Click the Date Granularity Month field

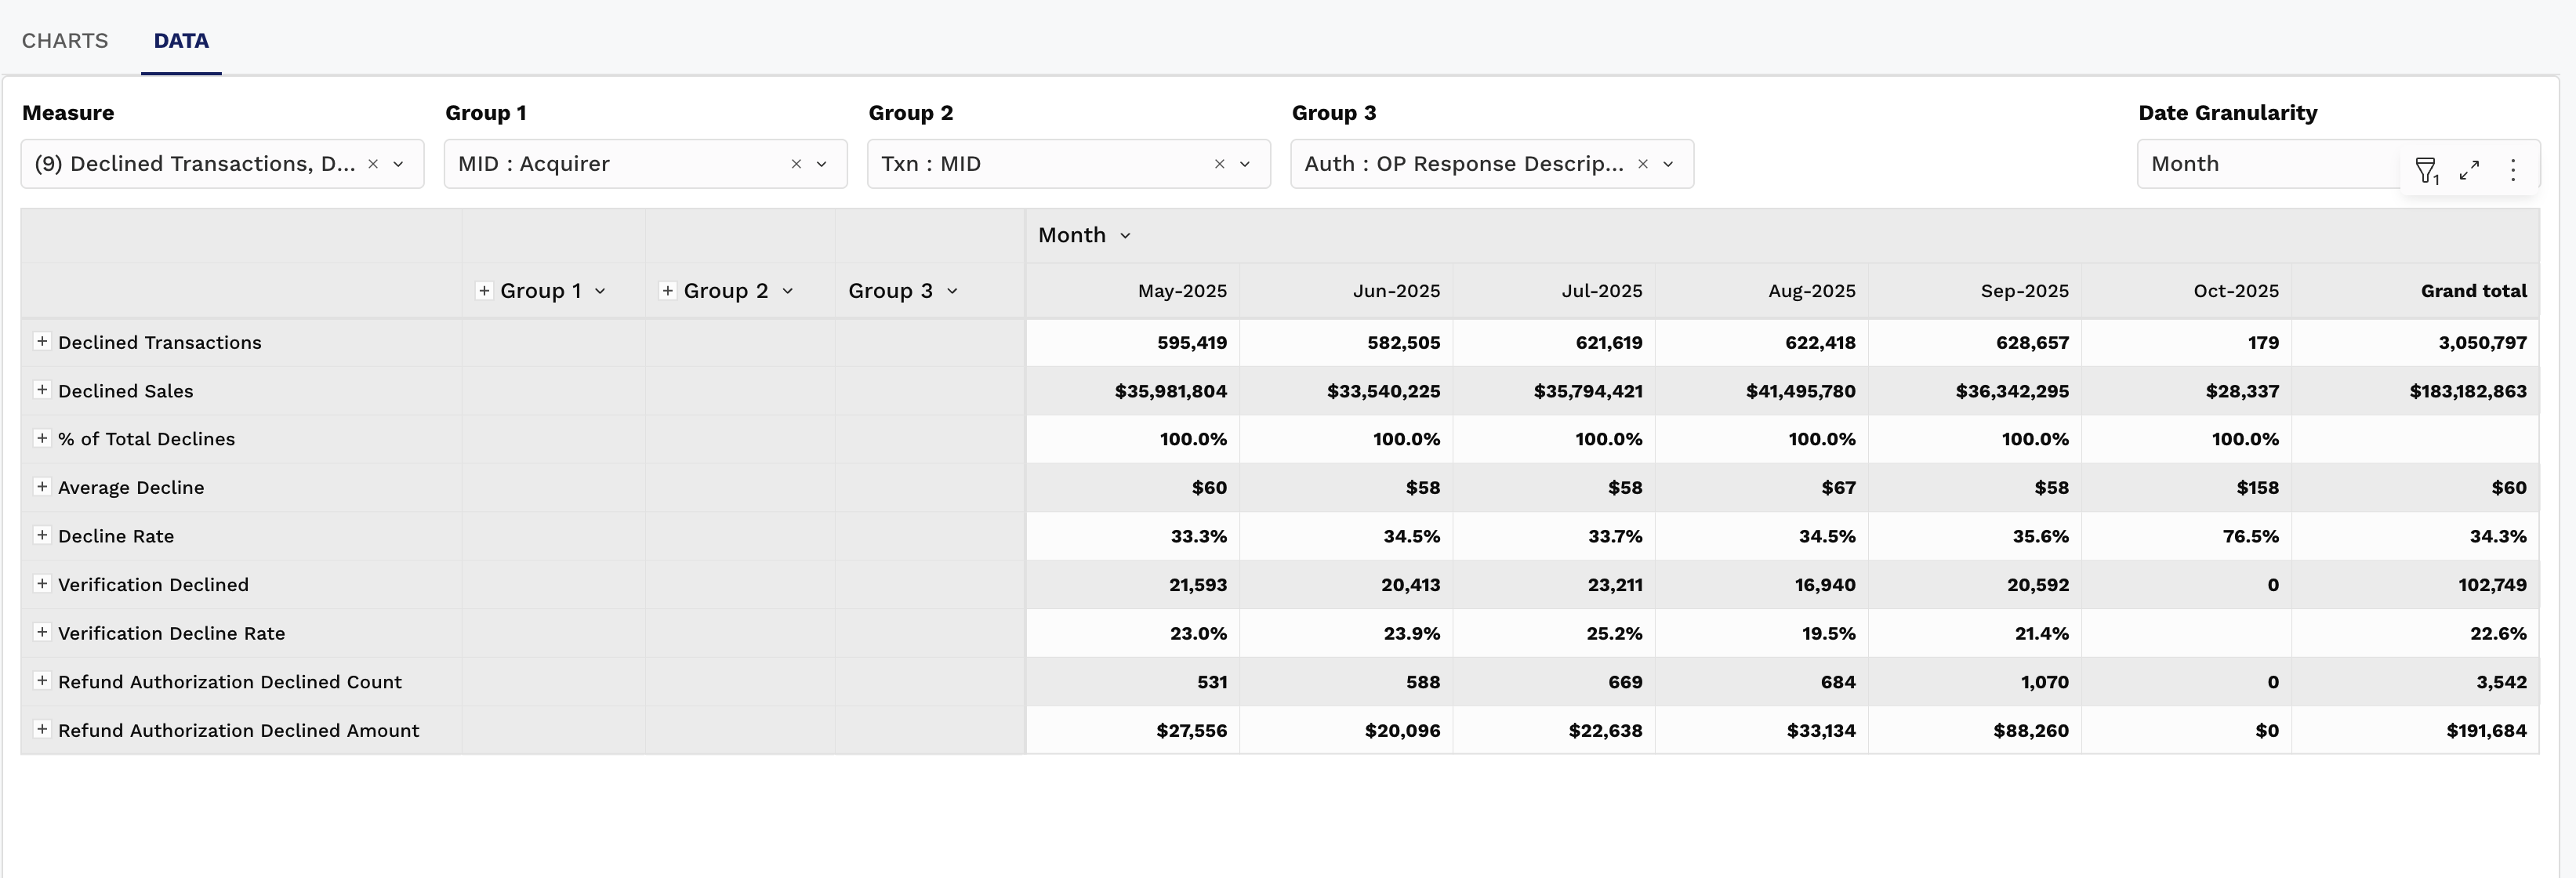coord(2260,164)
